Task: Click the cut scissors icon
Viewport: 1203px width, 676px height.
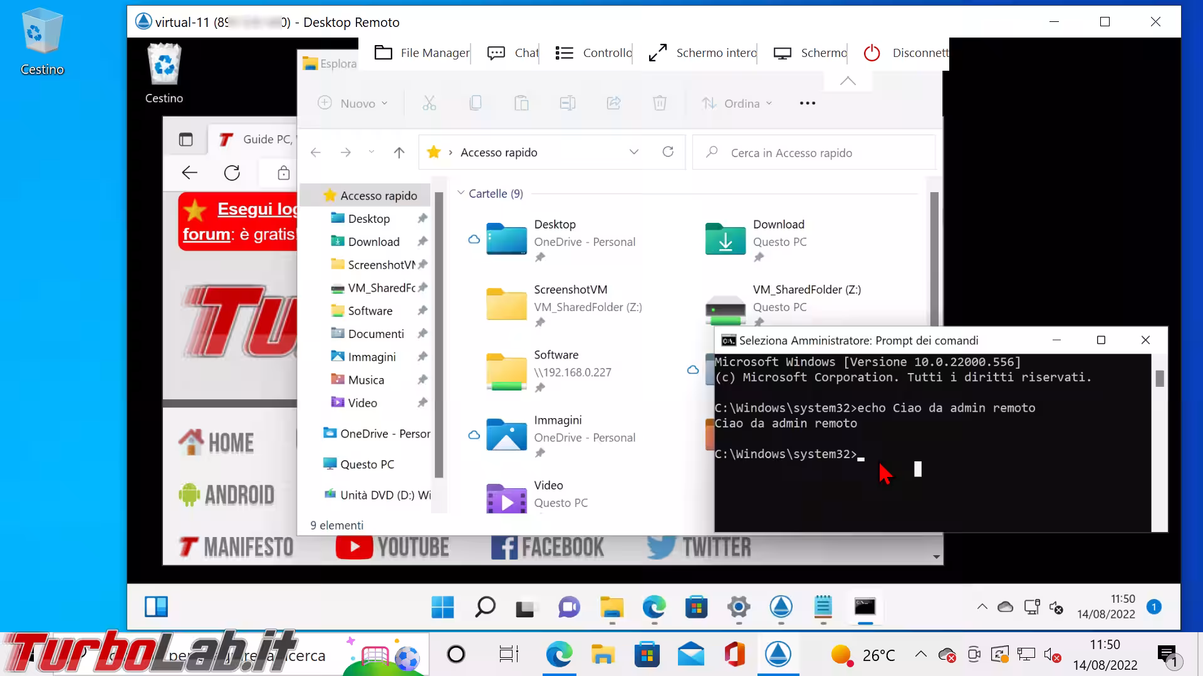Action: point(429,103)
